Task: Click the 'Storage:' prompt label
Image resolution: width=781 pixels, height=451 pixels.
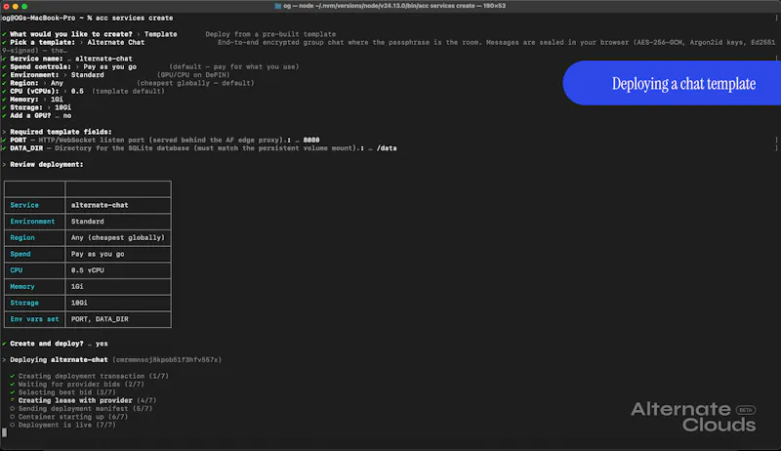Action: (x=26, y=107)
